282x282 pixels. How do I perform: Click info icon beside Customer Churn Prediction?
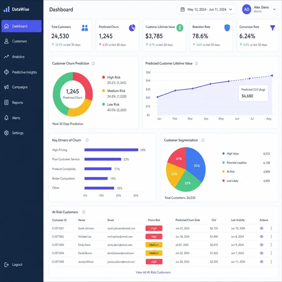point(93,63)
